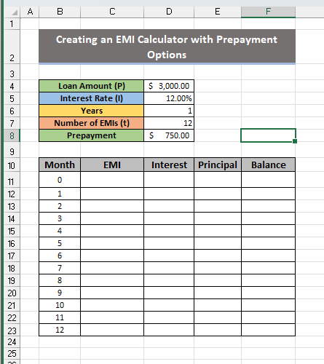Click the Principal table header

pos(218,165)
